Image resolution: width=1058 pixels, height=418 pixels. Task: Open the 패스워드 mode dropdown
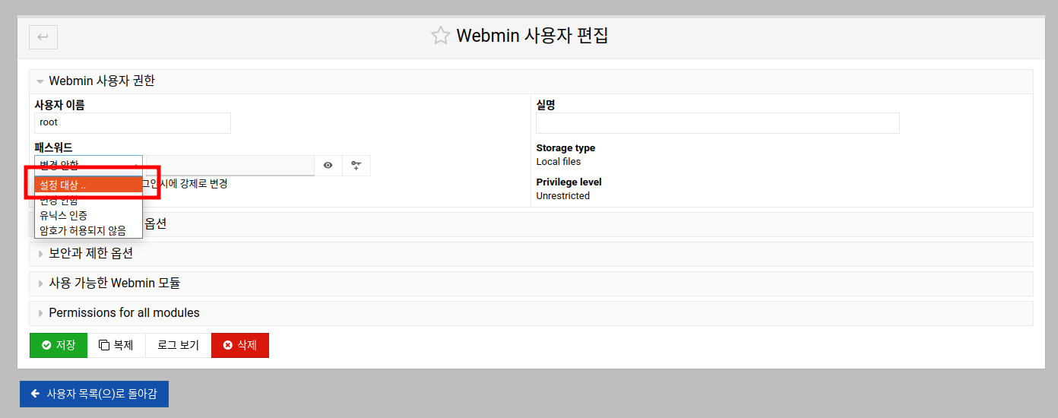[x=88, y=165]
